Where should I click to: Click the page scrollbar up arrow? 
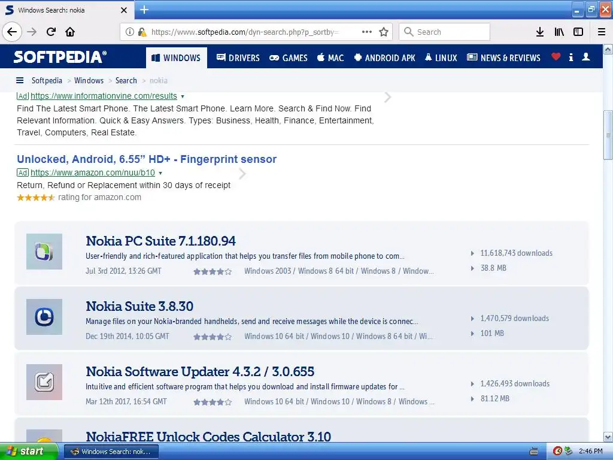point(608,49)
